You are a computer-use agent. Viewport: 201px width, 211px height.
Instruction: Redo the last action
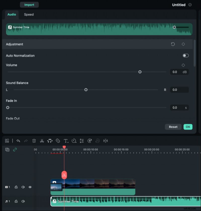point(26,141)
